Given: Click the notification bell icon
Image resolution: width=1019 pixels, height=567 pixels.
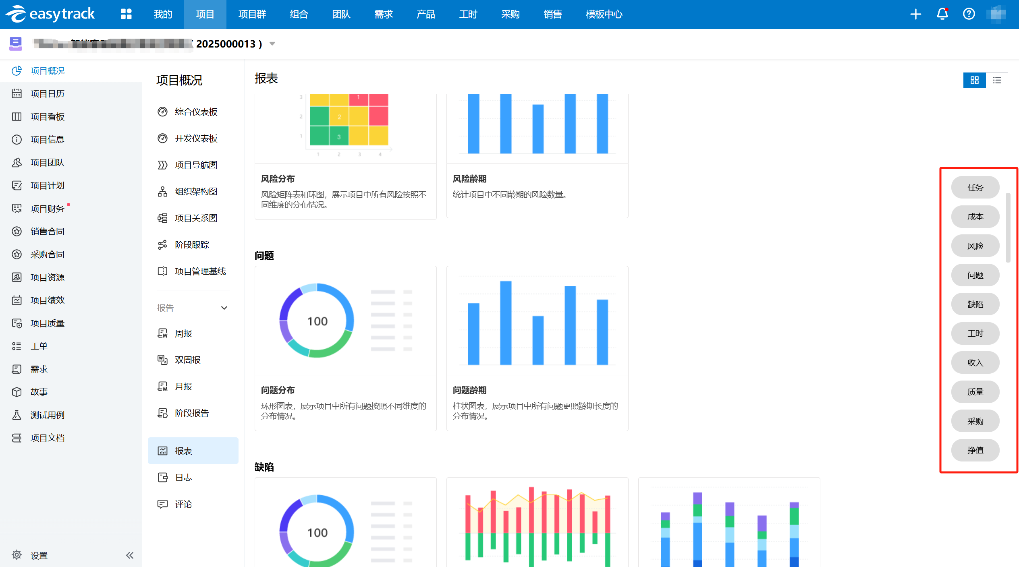Looking at the screenshot, I should click(x=942, y=14).
